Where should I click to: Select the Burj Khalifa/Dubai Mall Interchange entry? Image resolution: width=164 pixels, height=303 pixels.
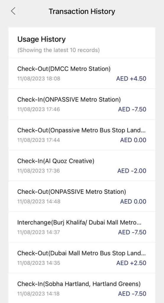82,227
